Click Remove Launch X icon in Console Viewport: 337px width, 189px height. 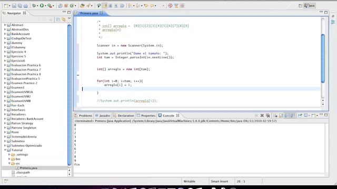point(262,115)
